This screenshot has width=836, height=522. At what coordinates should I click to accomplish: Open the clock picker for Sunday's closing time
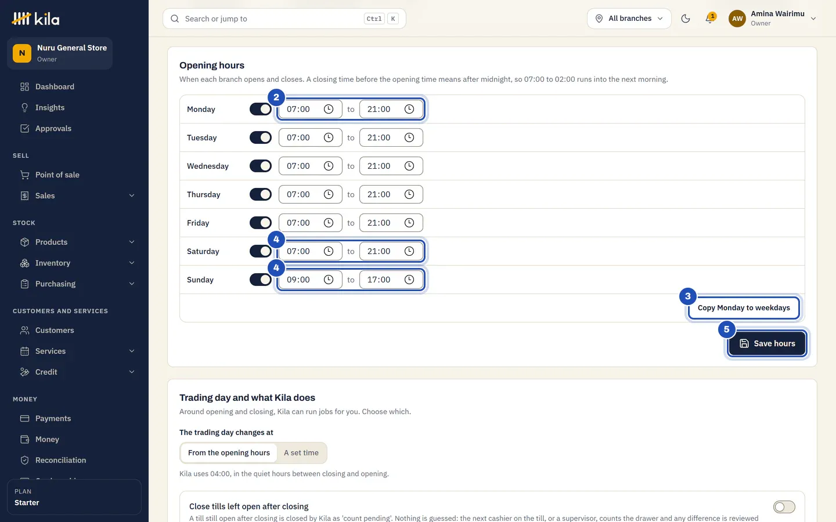409,280
